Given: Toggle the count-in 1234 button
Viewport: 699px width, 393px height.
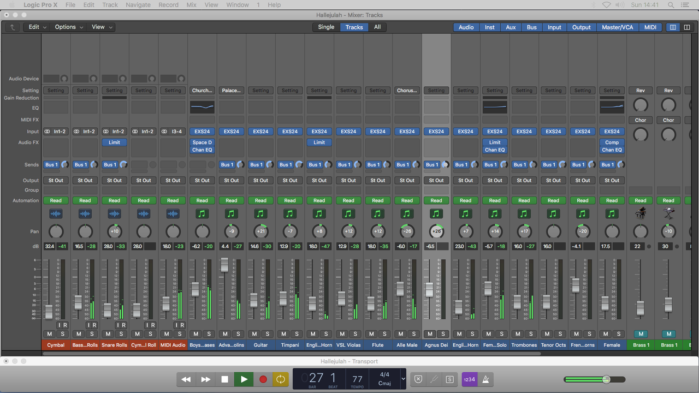Looking at the screenshot, I should click(x=470, y=379).
